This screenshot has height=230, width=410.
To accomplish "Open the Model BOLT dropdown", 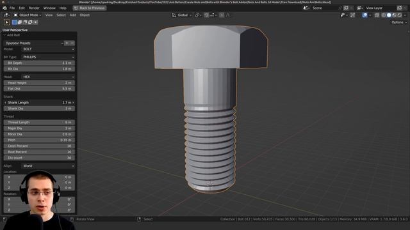I will pyautogui.click(x=48, y=49).
